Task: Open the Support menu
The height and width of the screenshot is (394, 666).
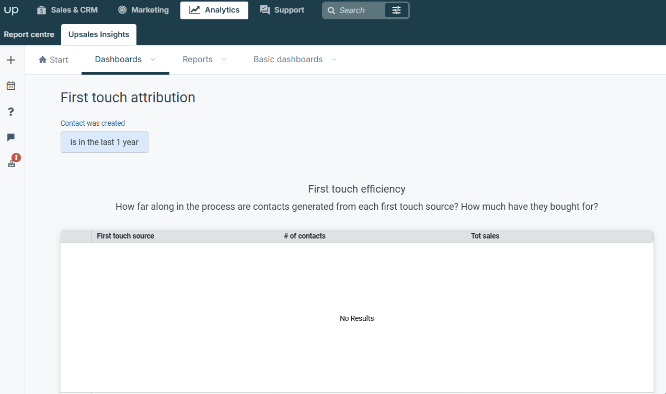Action: 282,10
